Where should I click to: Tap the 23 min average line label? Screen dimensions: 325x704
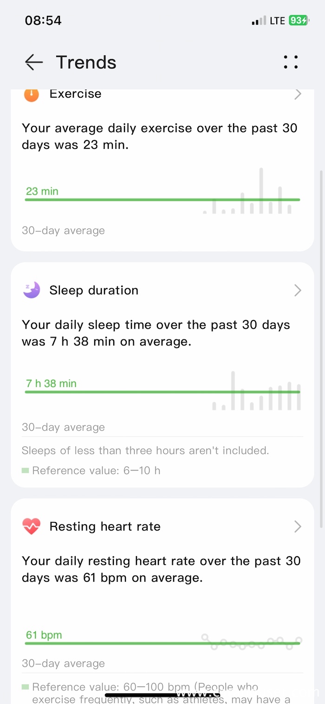[42, 191]
